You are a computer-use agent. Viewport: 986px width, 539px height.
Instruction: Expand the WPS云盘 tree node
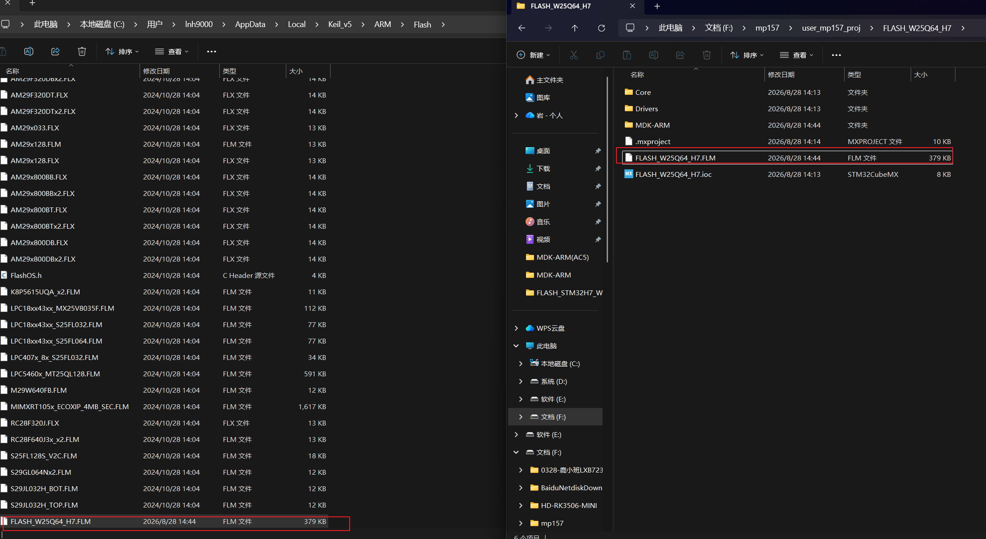516,328
